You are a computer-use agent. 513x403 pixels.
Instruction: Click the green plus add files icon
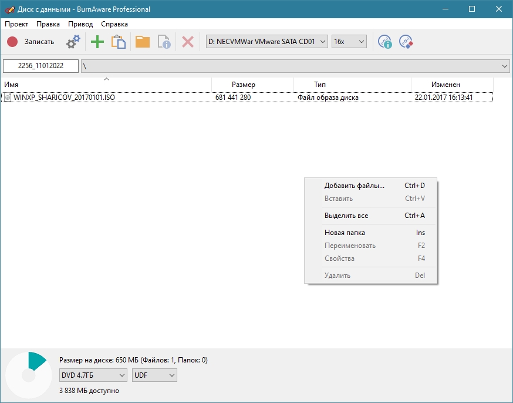point(97,42)
